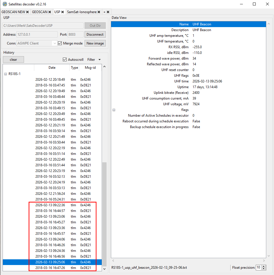Collapse the flags section in Data View
274x275 pixels.
point(114,110)
